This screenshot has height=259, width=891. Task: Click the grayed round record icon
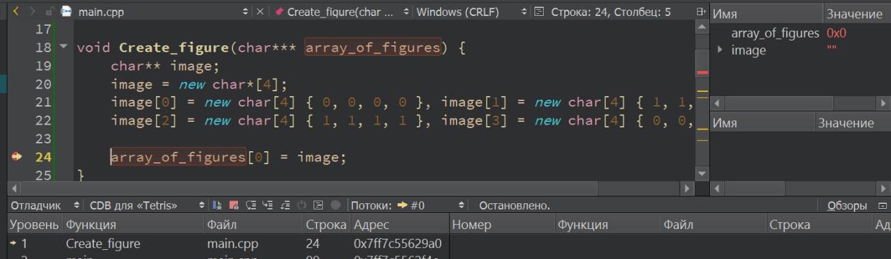[336, 205]
